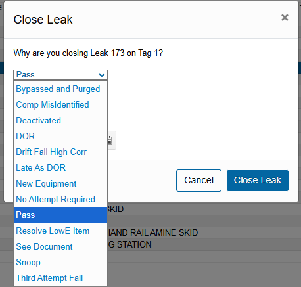Close the dialog with the X icon
The image size is (301, 287).
(285, 18)
